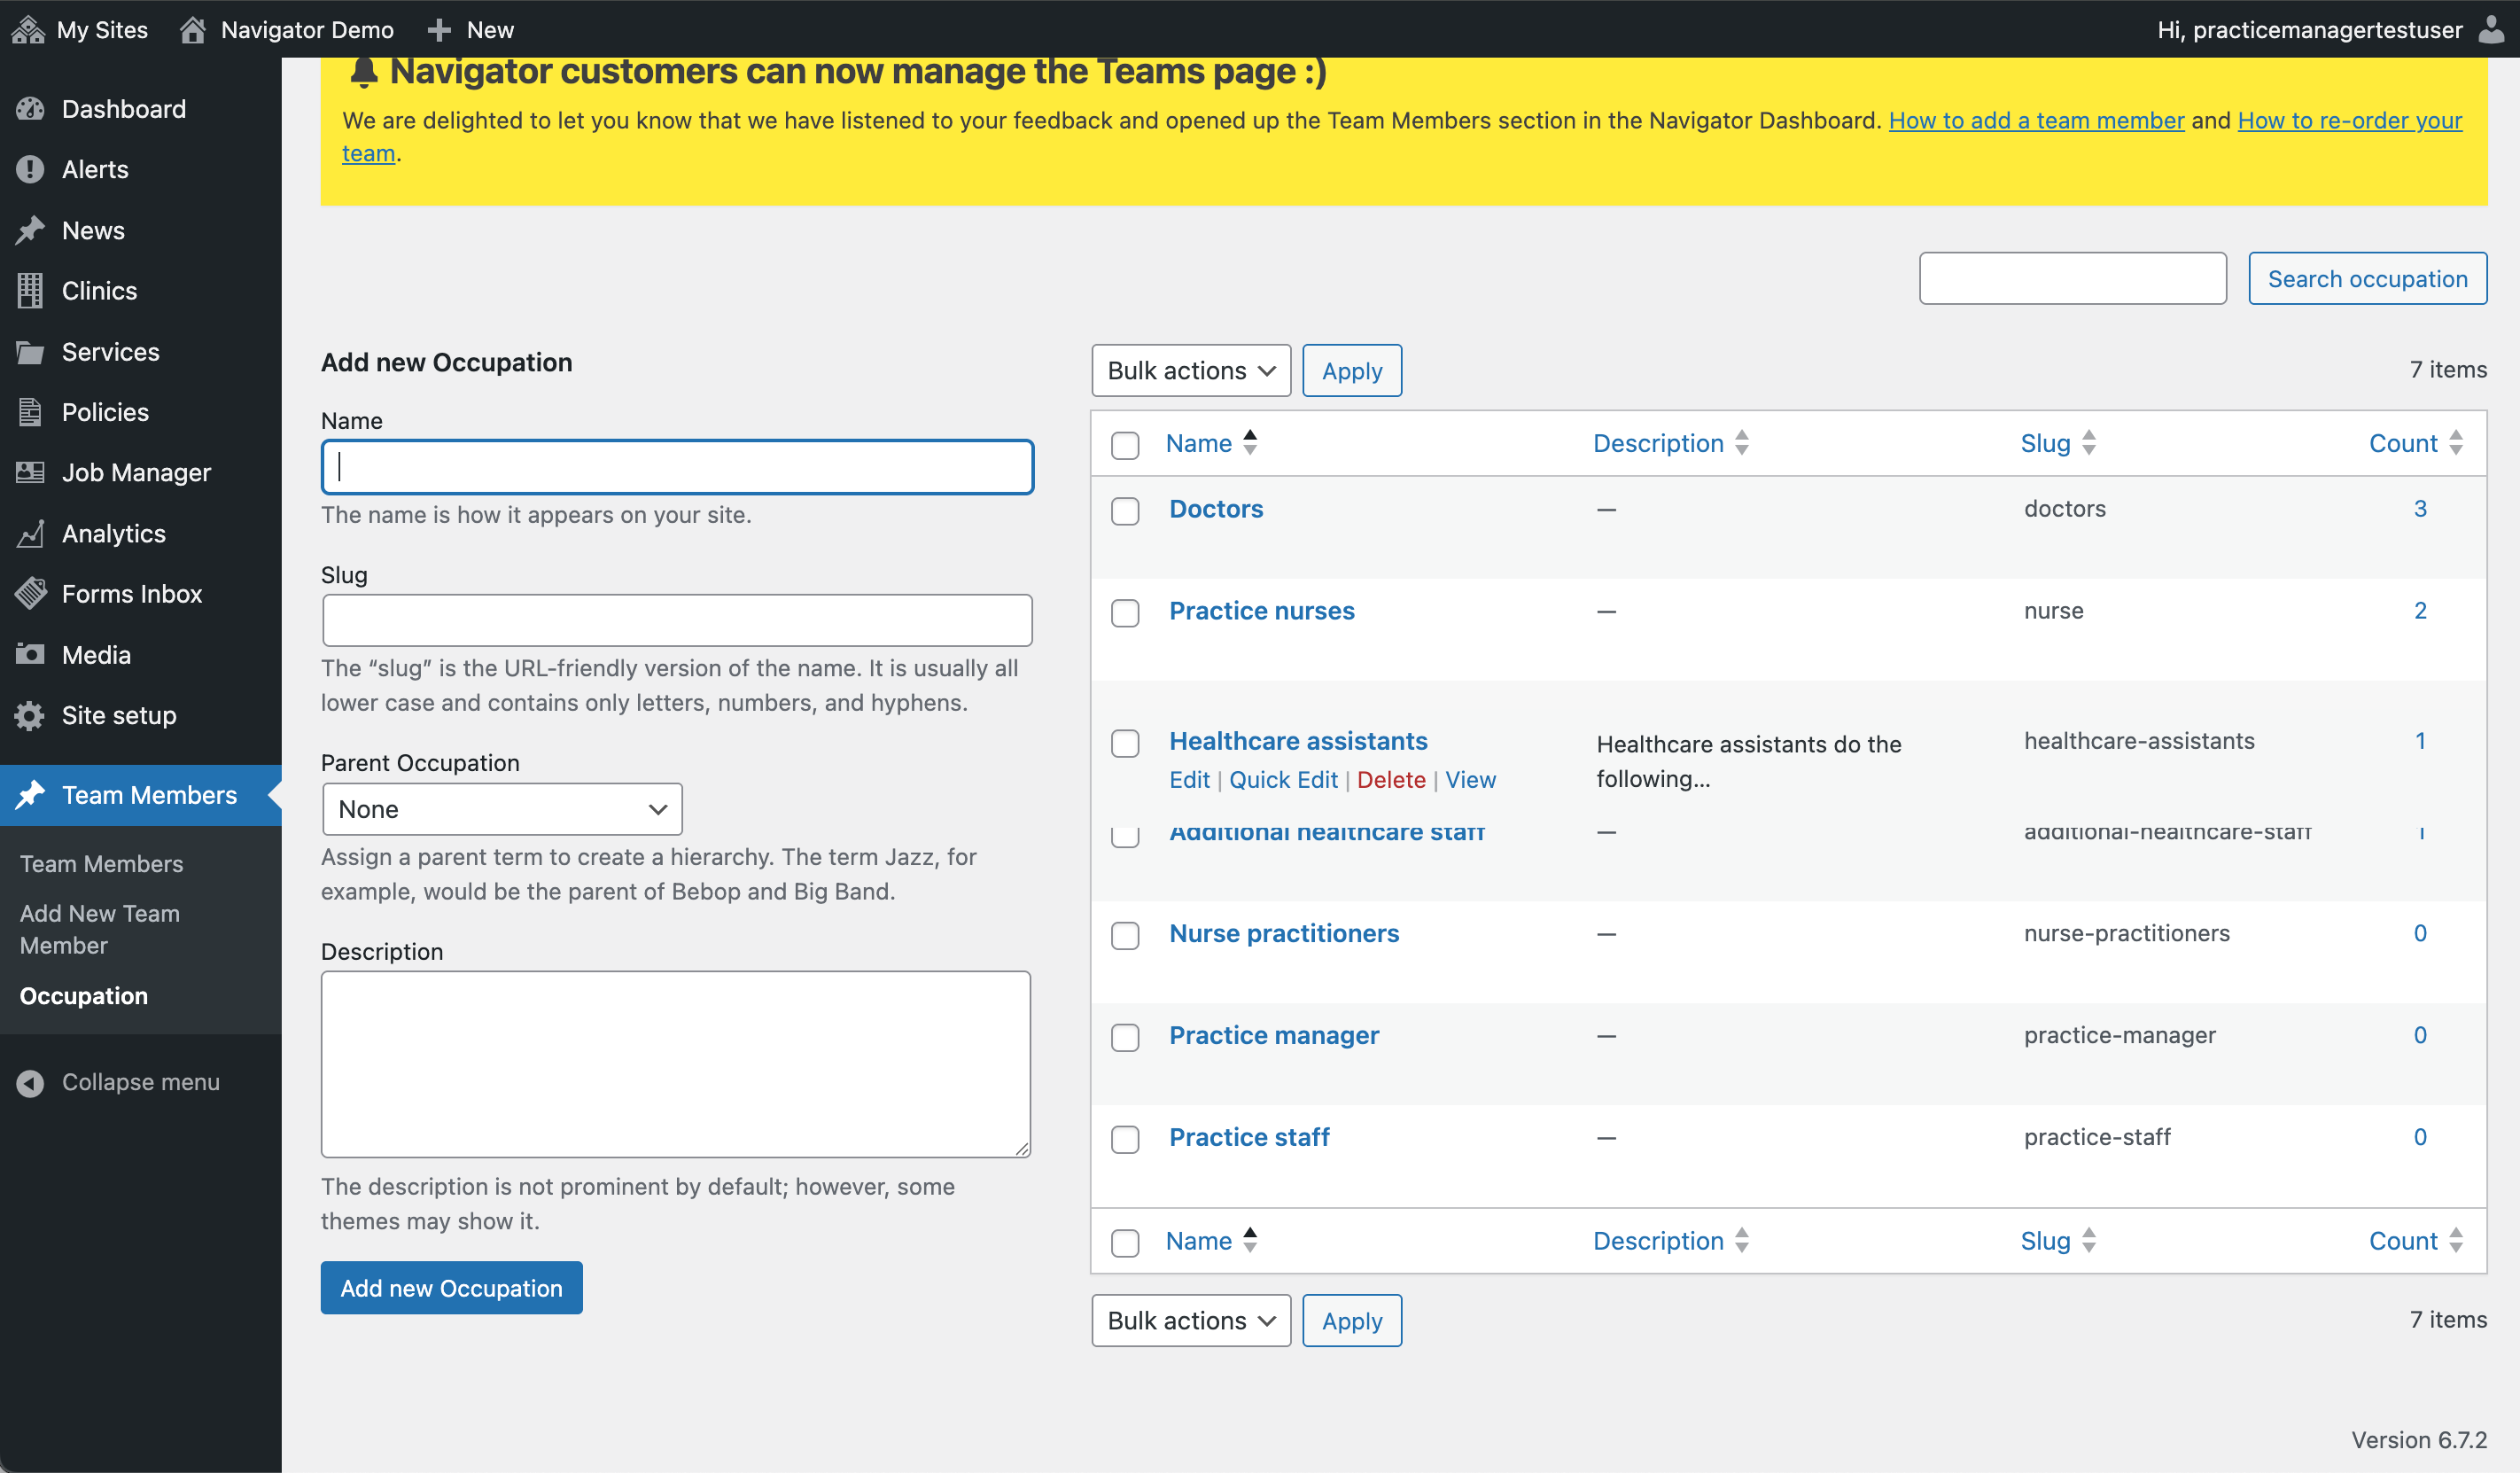
Task: Open the Team Members submenu item
Action: click(101, 863)
